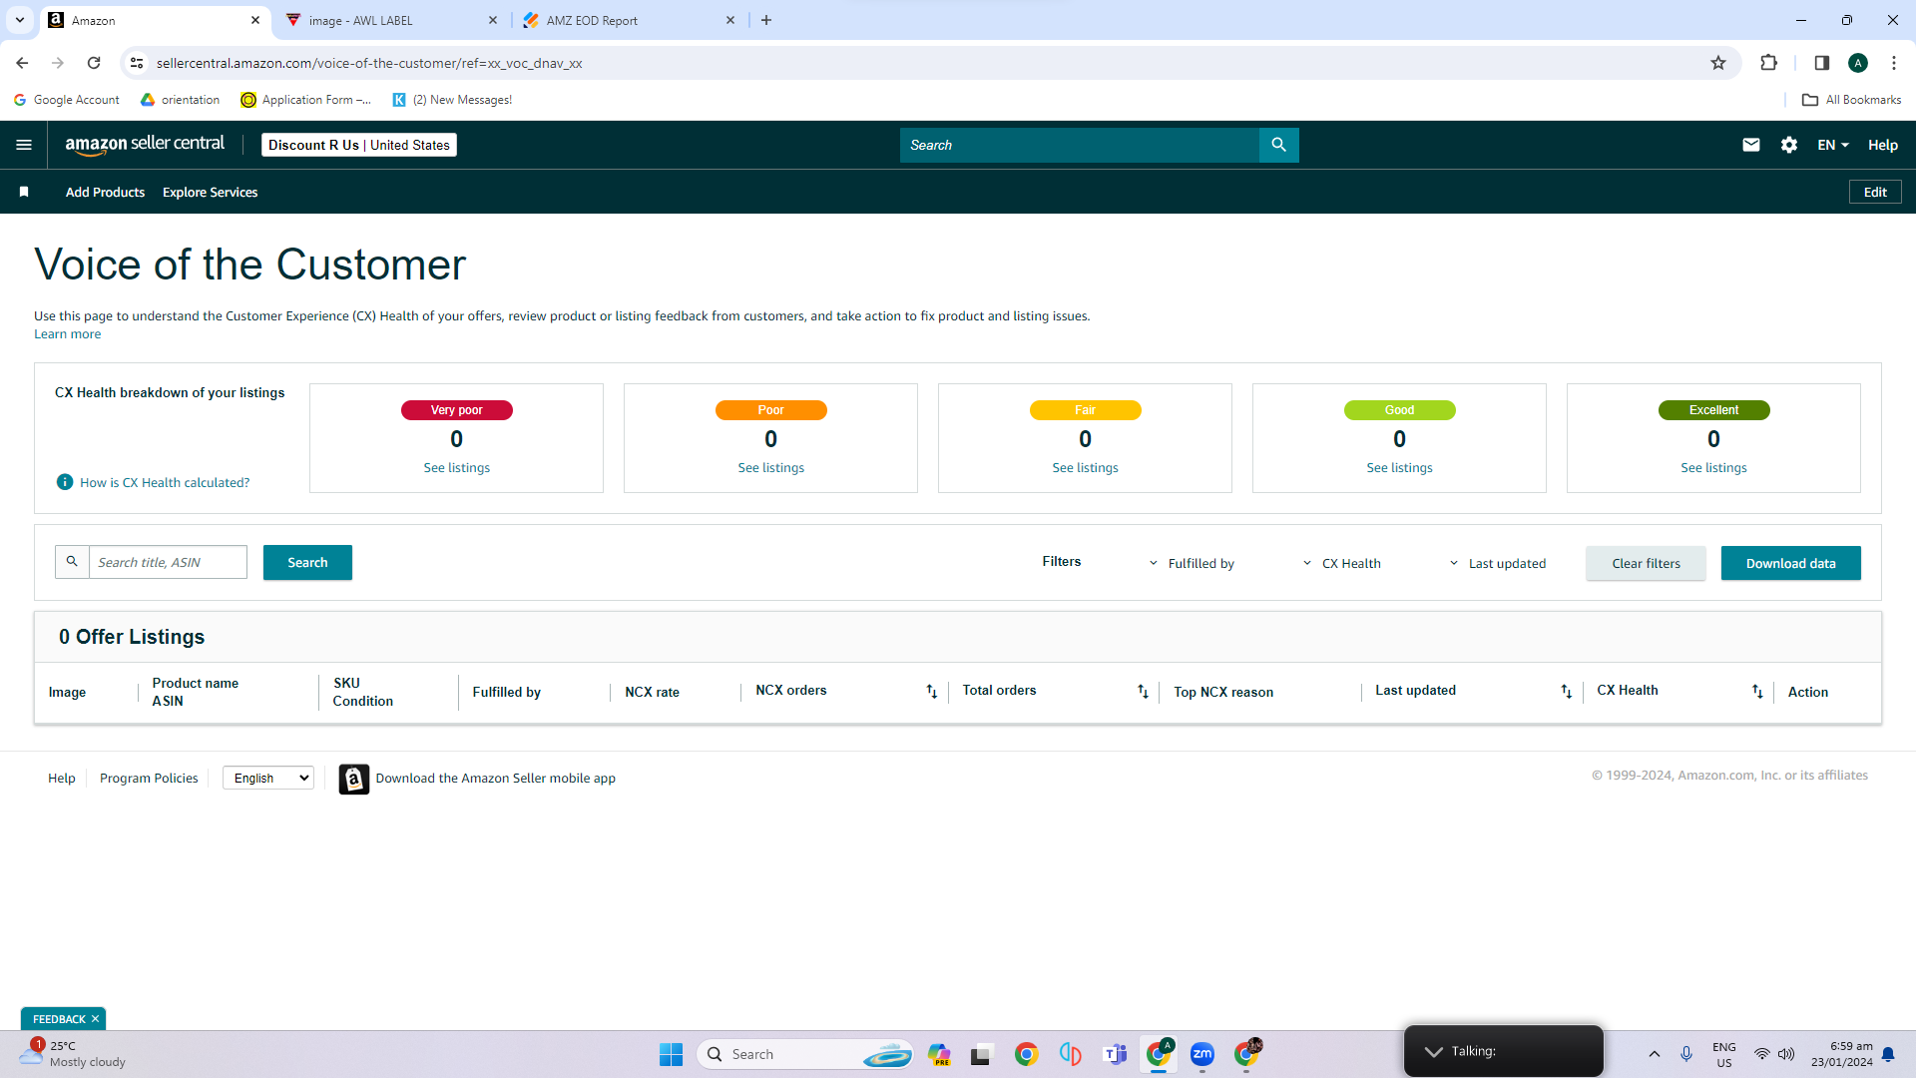Go back to the previous page
The height and width of the screenshot is (1078, 1916).
22,63
